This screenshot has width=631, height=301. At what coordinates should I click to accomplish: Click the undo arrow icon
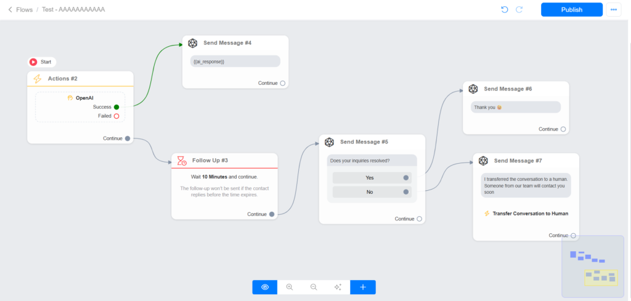(x=504, y=10)
